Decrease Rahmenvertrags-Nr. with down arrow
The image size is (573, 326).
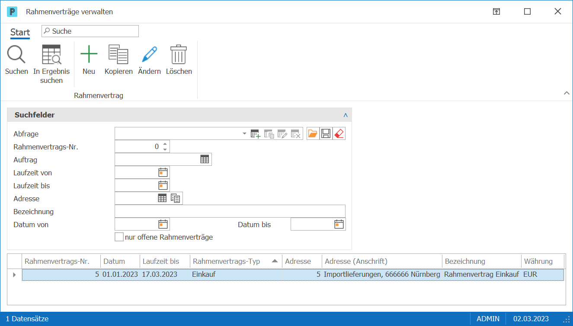pos(165,149)
